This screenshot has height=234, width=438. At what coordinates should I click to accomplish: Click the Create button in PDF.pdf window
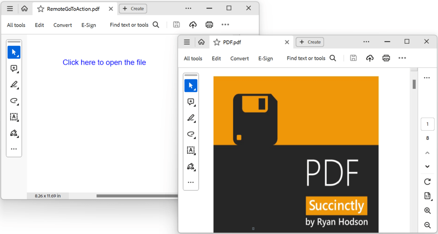pyautogui.click(x=310, y=42)
